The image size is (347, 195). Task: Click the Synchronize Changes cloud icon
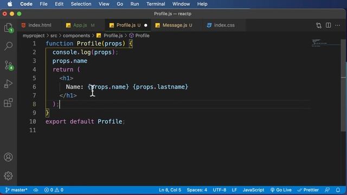[x=36, y=190]
